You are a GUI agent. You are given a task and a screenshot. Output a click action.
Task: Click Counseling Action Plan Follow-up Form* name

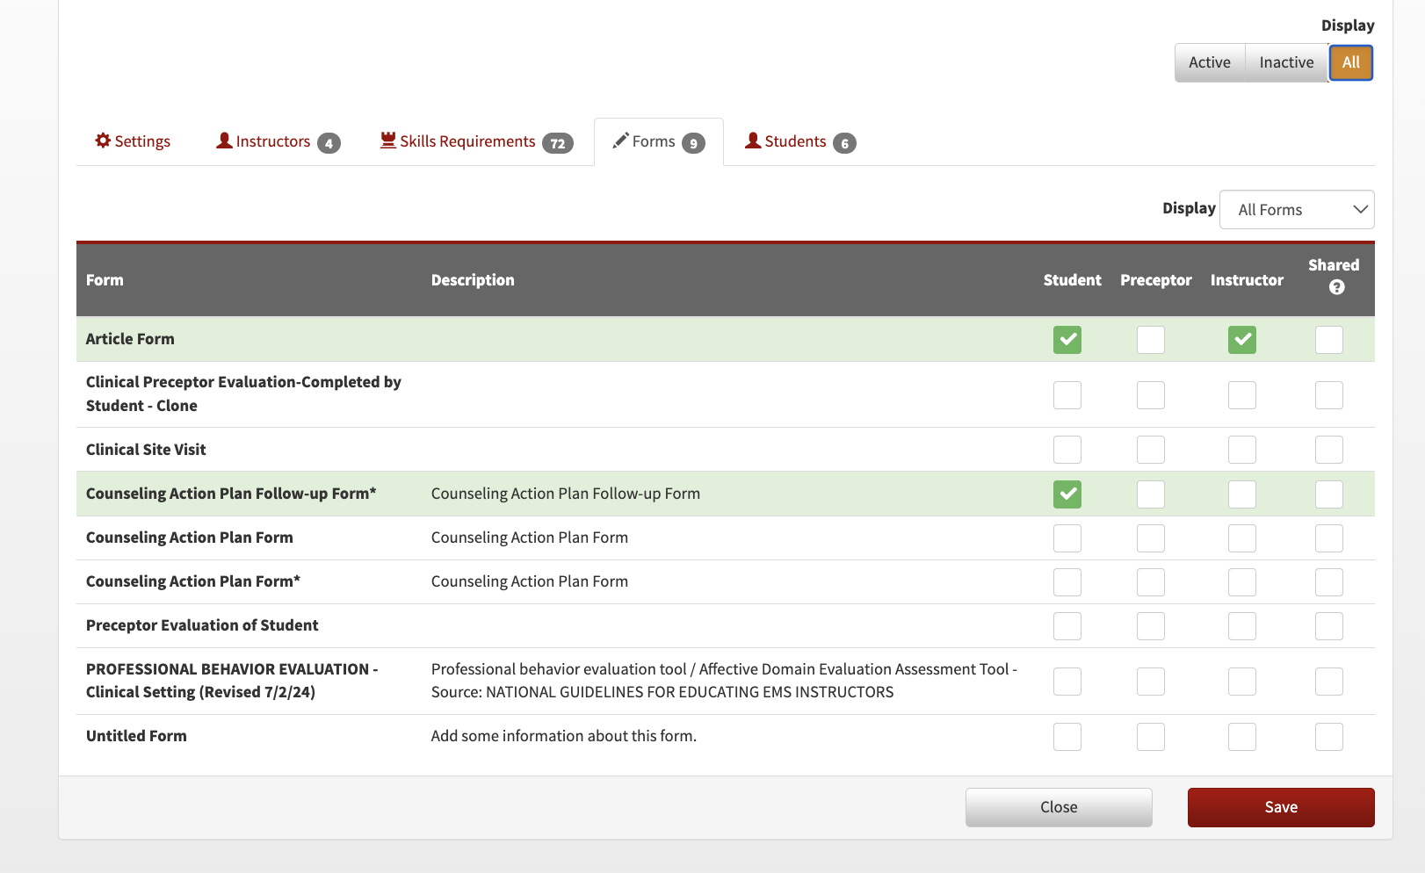[231, 494]
